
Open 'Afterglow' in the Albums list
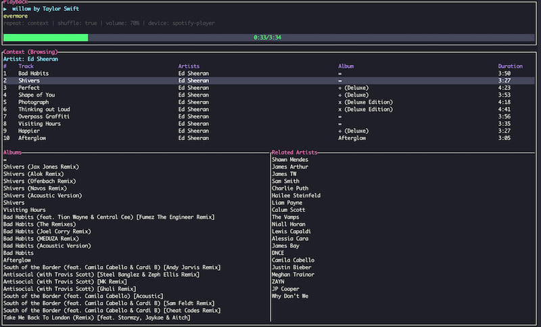tap(17, 260)
